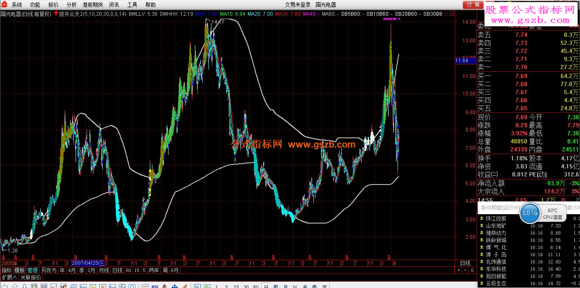Click the arrow icon beside 山东地矿
The width and height of the screenshot is (580, 288).
(482, 226)
